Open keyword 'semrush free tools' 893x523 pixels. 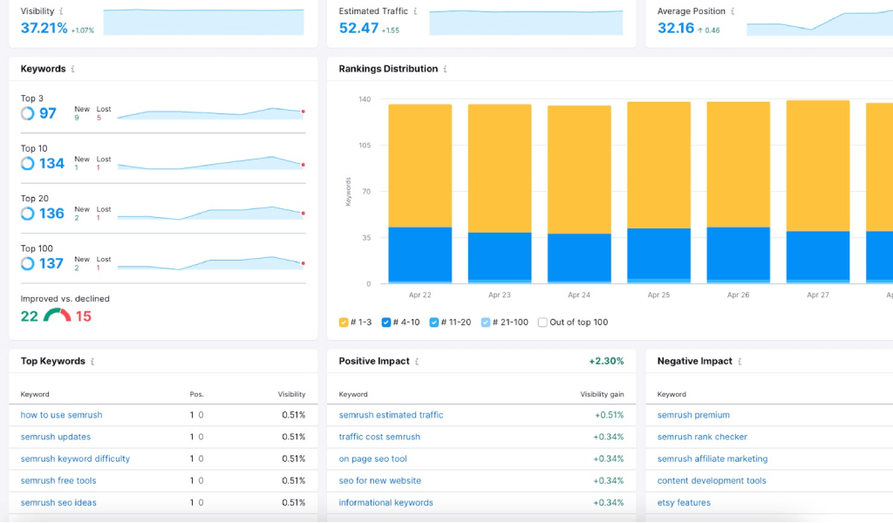click(58, 481)
